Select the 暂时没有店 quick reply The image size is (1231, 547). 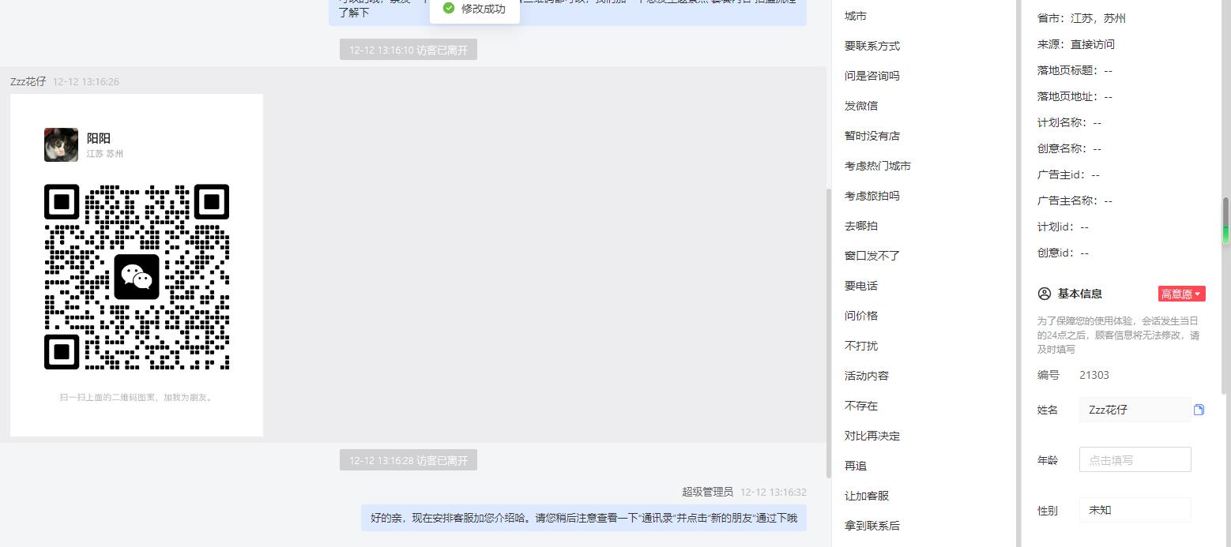coord(872,136)
